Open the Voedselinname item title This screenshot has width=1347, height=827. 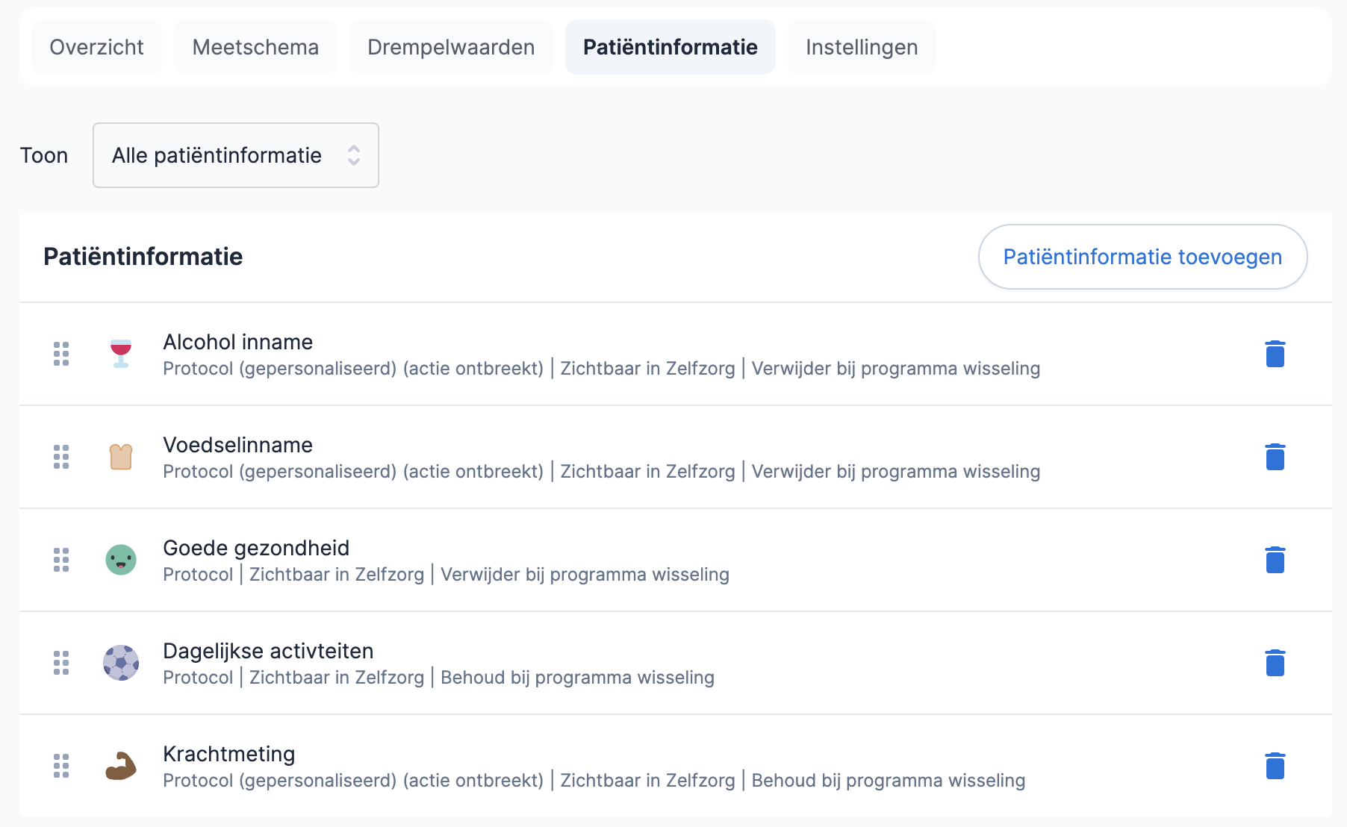pyautogui.click(x=238, y=445)
